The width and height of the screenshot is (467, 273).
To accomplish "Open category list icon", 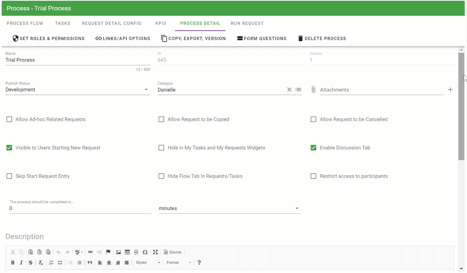I will (298, 90).
